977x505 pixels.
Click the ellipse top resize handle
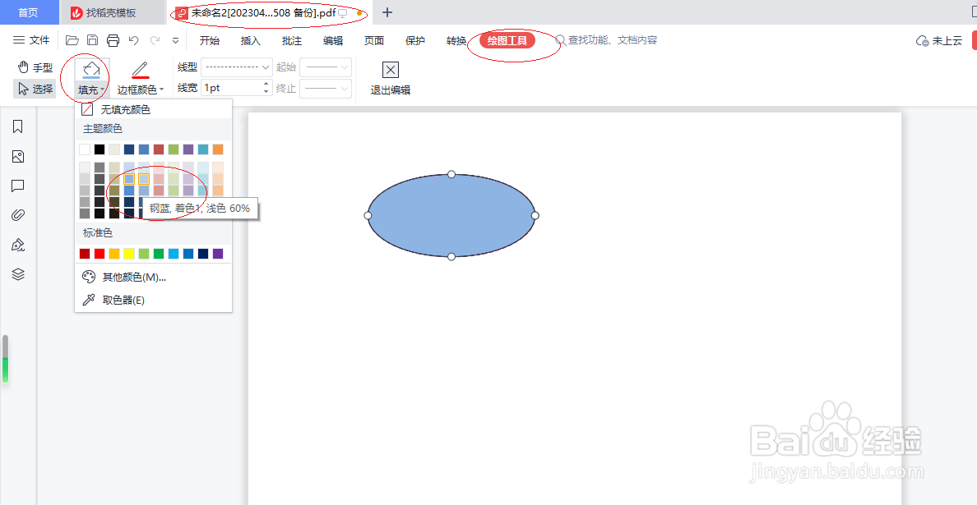[451, 174]
